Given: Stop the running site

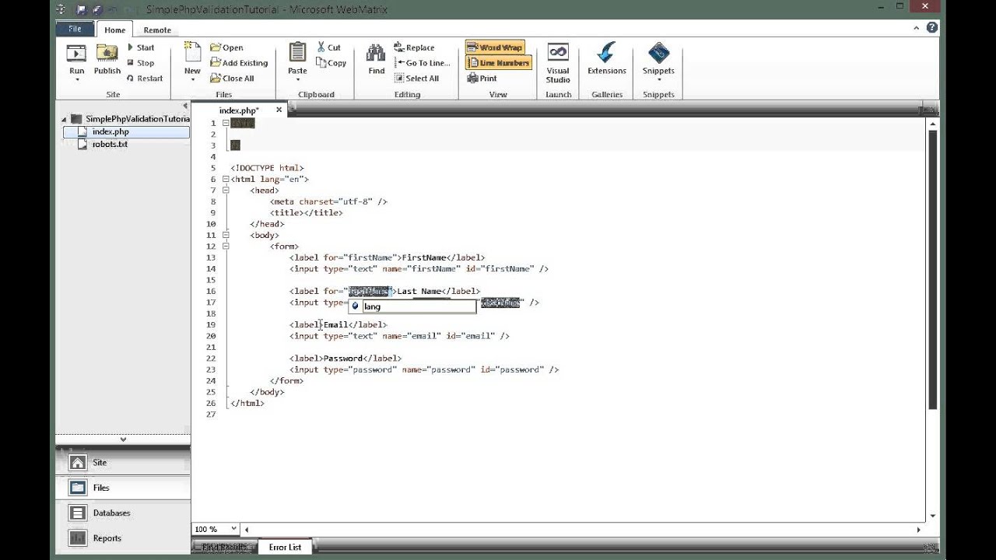Looking at the screenshot, I should tap(141, 63).
